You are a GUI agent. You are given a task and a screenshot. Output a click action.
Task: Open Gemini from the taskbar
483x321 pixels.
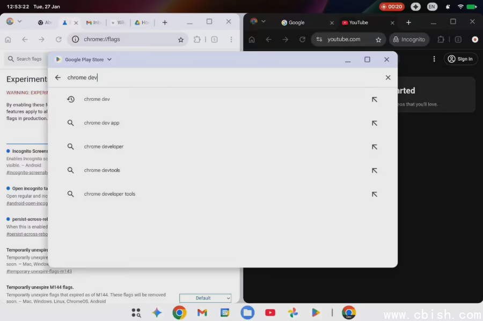(157, 312)
